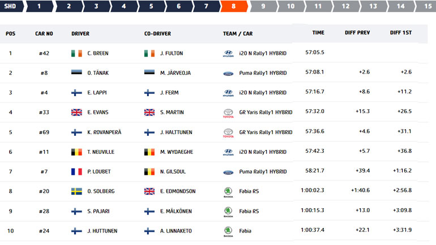Viewport: 436px width, 245px height.
Task: Click Ford logo beside O. Tänak's Puma
Action: (x=228, y=74)
